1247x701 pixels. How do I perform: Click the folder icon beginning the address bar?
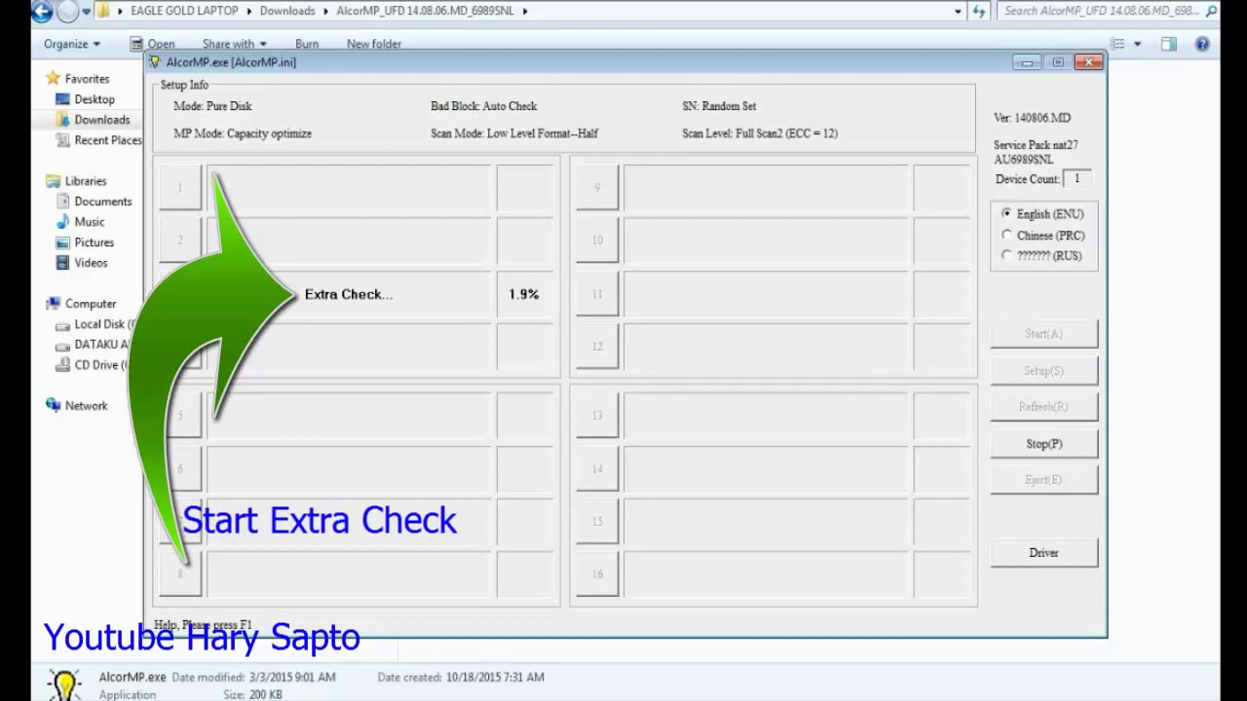coord(102,11)
